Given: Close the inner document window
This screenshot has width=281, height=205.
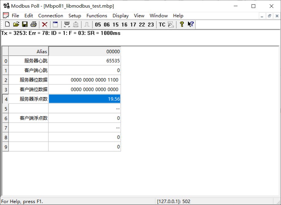Looking at the screenshot, I should tap(277, 16).
